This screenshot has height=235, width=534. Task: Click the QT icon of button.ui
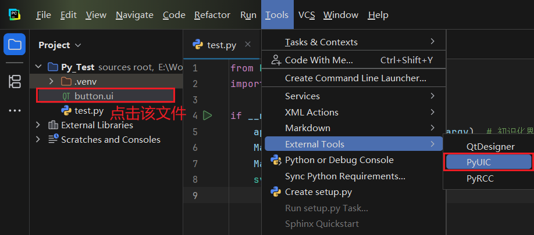pyautogui.click(x=66, y=96)
